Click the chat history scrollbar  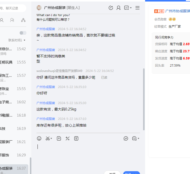[x=144, y=99]
